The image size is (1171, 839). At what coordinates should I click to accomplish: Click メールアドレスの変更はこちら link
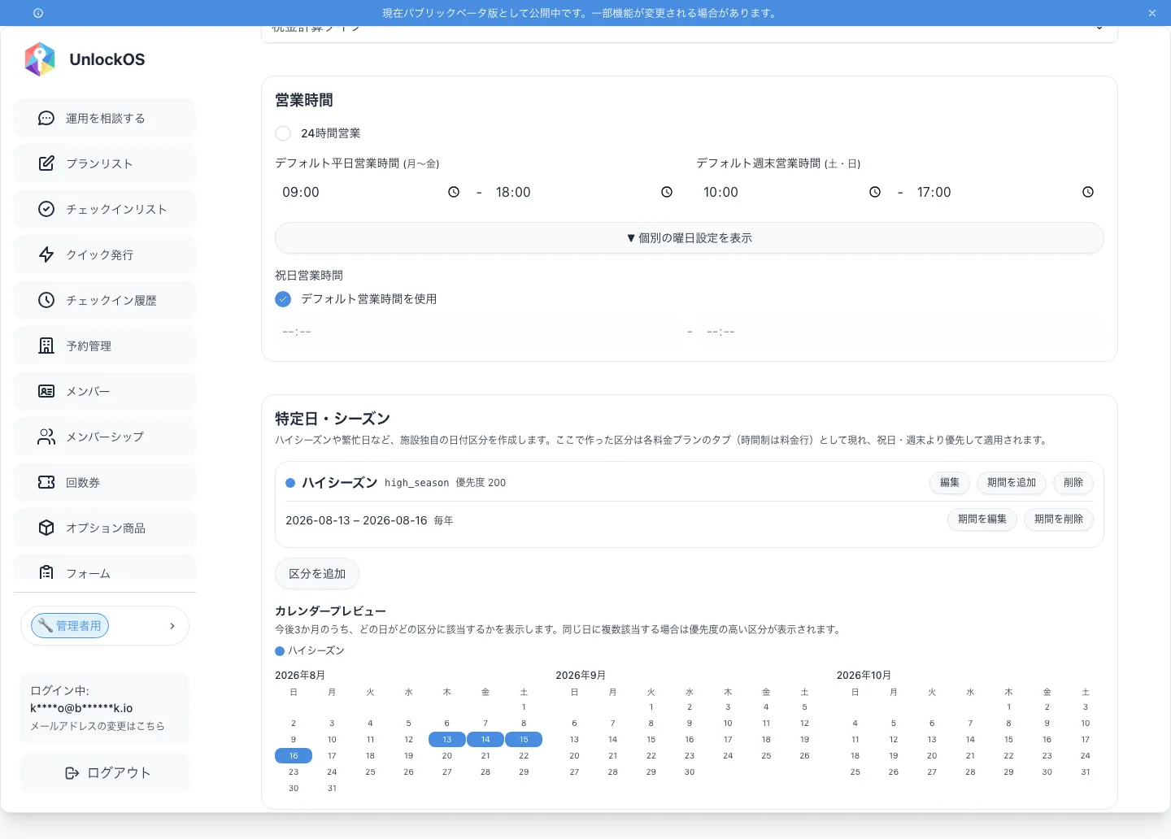tap(98, 726)
